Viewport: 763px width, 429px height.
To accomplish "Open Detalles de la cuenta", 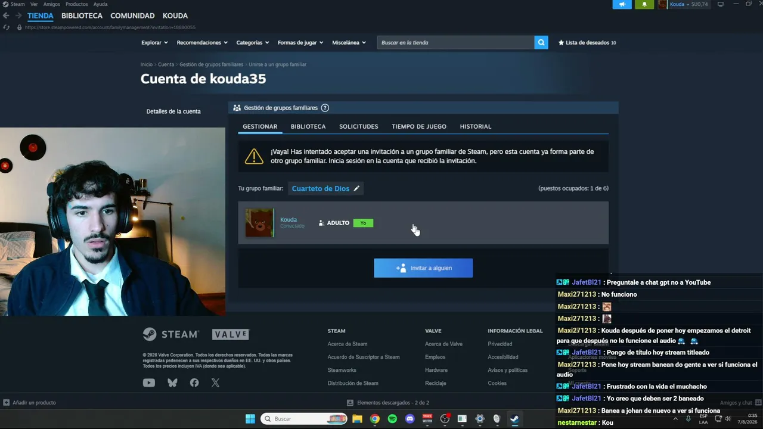I will 173,111.
